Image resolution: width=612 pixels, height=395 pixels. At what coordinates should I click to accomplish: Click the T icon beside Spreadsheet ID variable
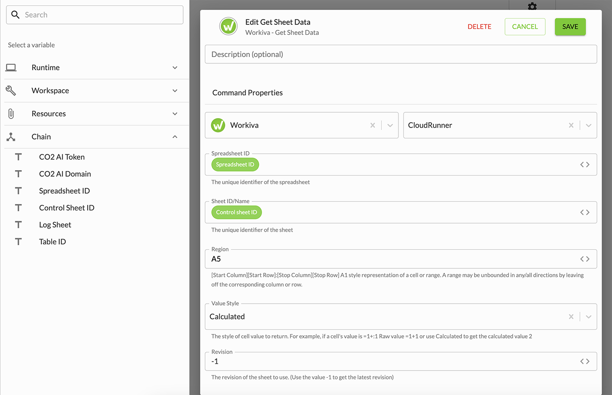pos(18,191)
